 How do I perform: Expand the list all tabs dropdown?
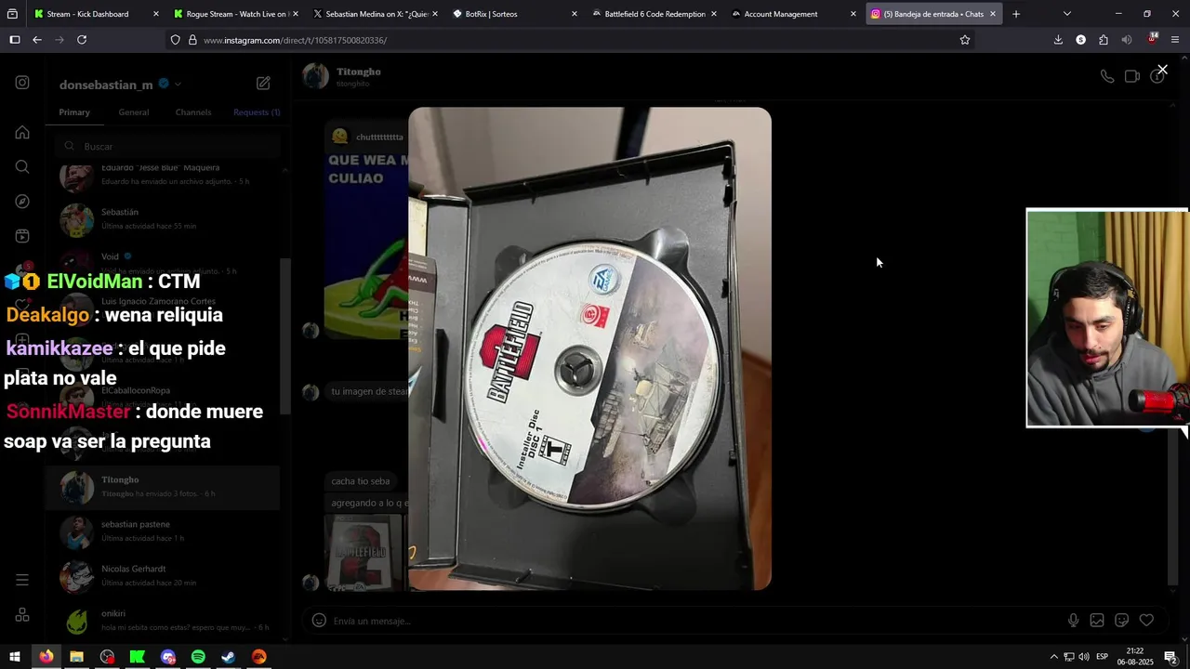[1066, 14]
